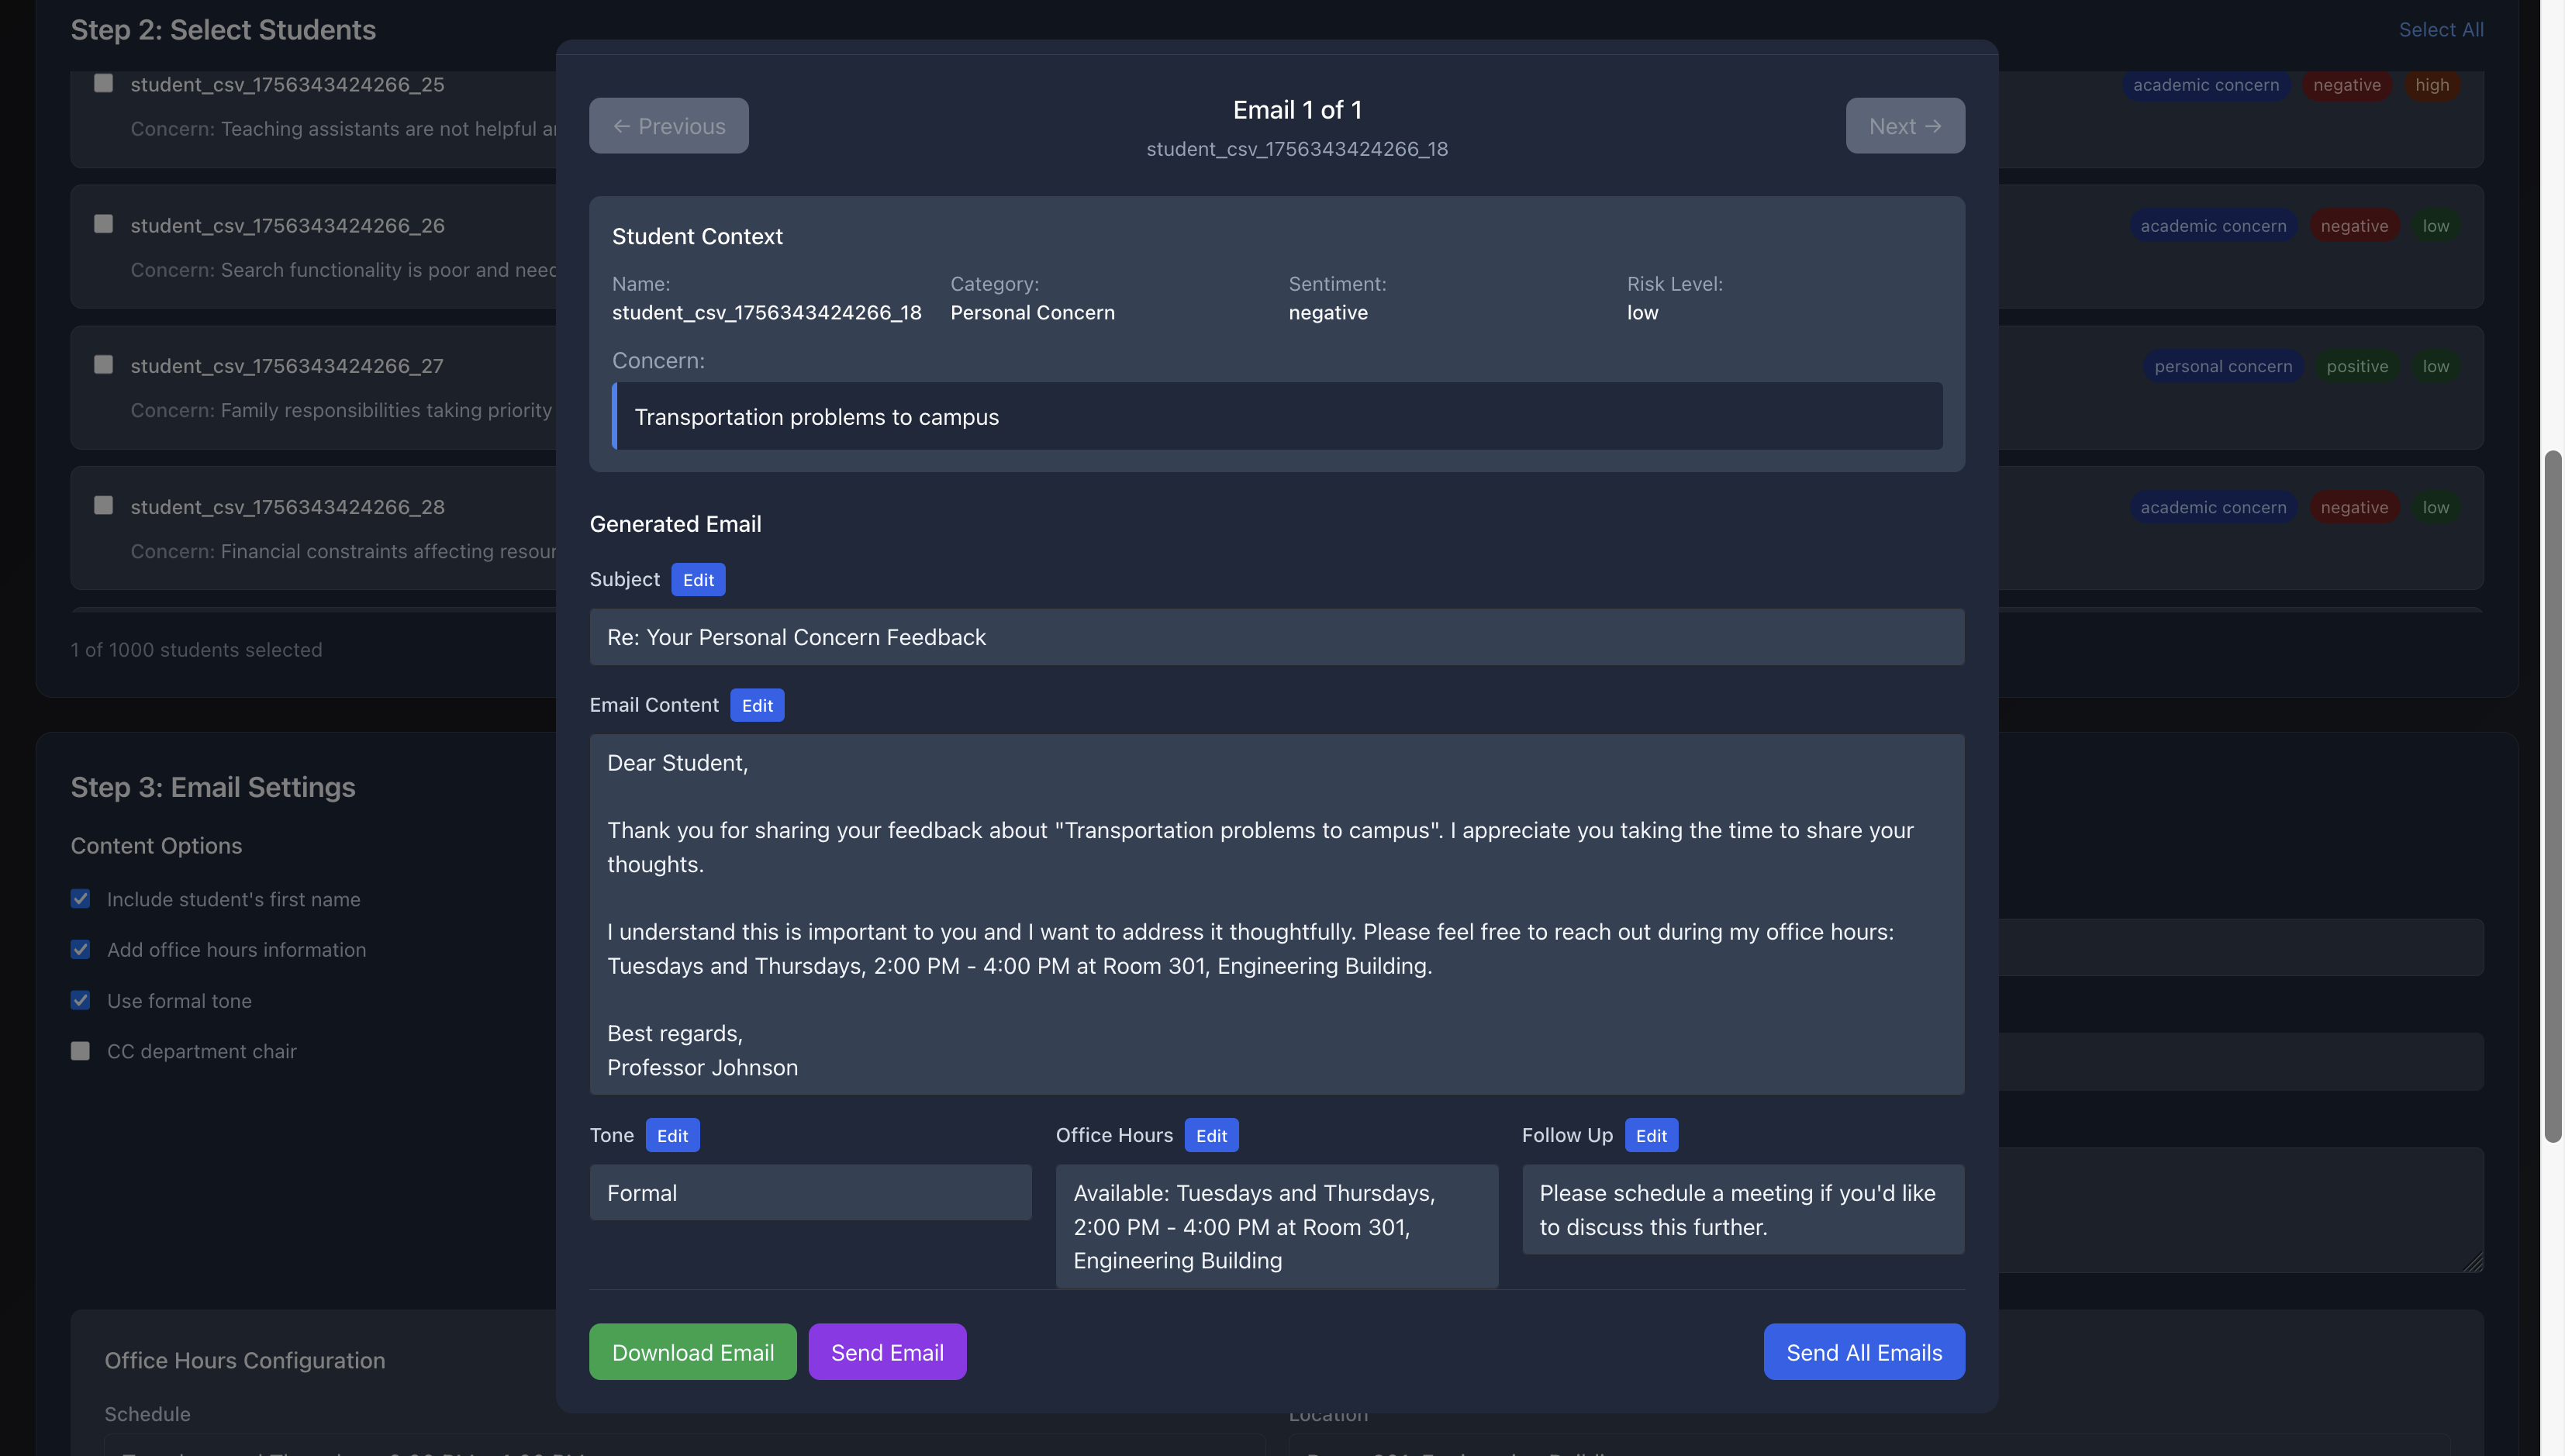Image resolution: width=2565 pixels, height=1456 pixels.
Task: Toggle Include student's first name checkbox
Action: coord(81,899)
